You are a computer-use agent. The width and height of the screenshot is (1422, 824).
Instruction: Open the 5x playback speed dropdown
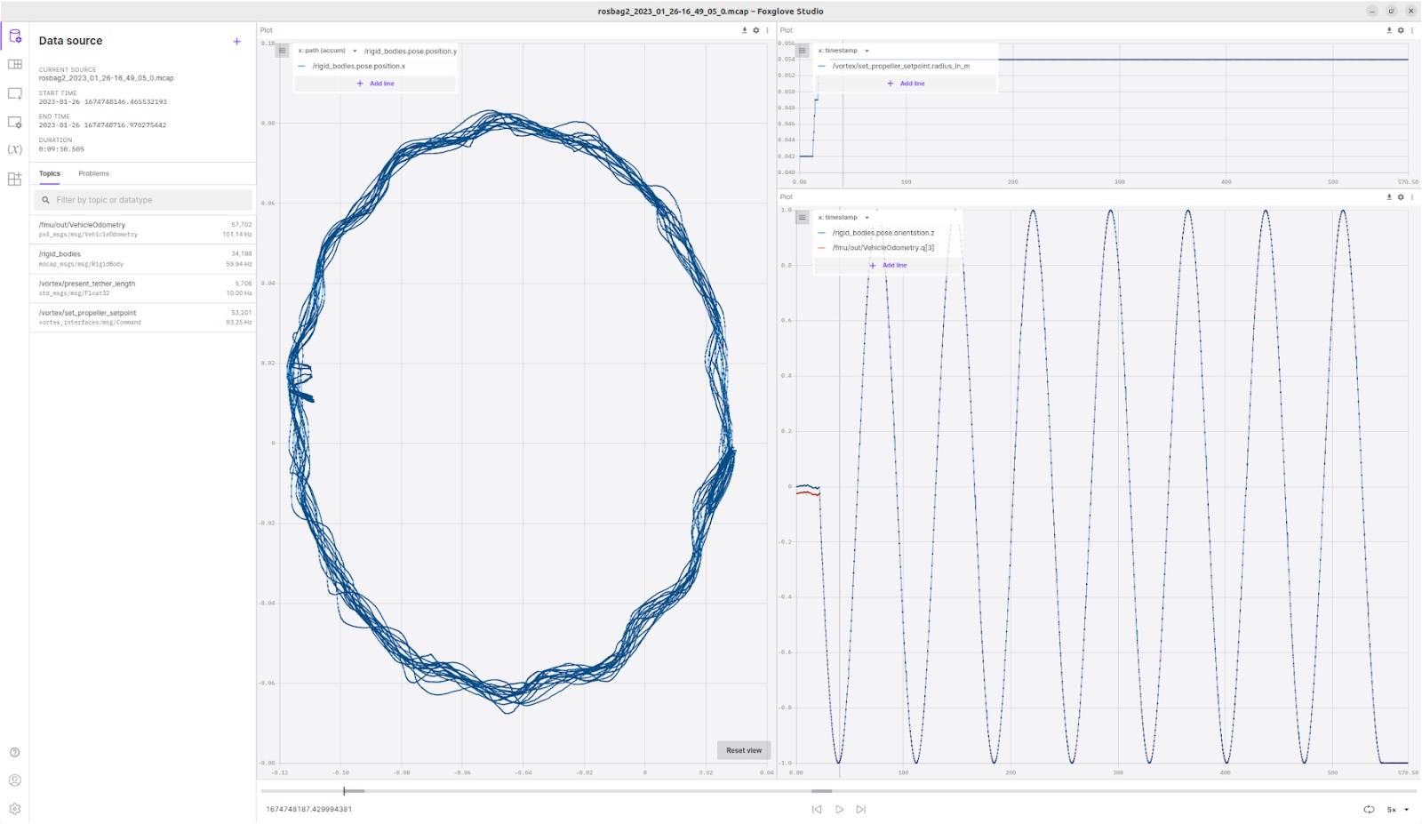point(1398,809)
